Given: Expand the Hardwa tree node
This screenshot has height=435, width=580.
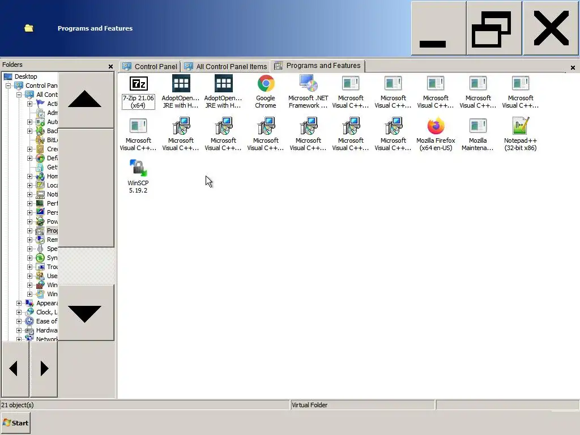Looking at the screenshot, I should [x=19, y=330].
